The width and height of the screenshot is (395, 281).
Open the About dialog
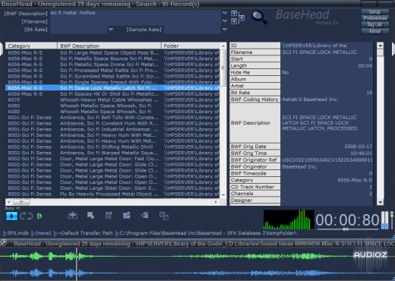[374, 31]
